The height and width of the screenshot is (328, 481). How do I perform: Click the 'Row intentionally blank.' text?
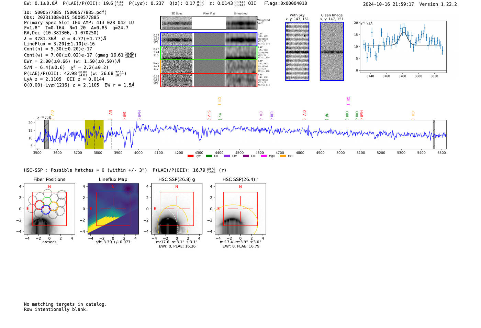click(x=56, y=309)
